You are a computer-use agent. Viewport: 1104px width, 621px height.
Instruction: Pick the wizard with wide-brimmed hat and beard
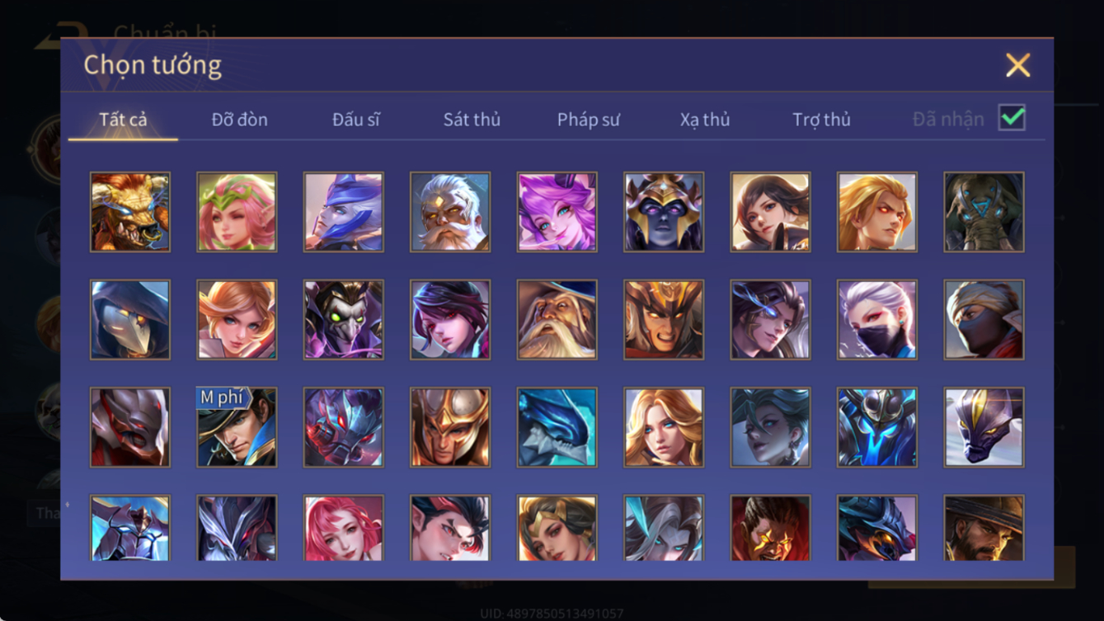[557, 320]
